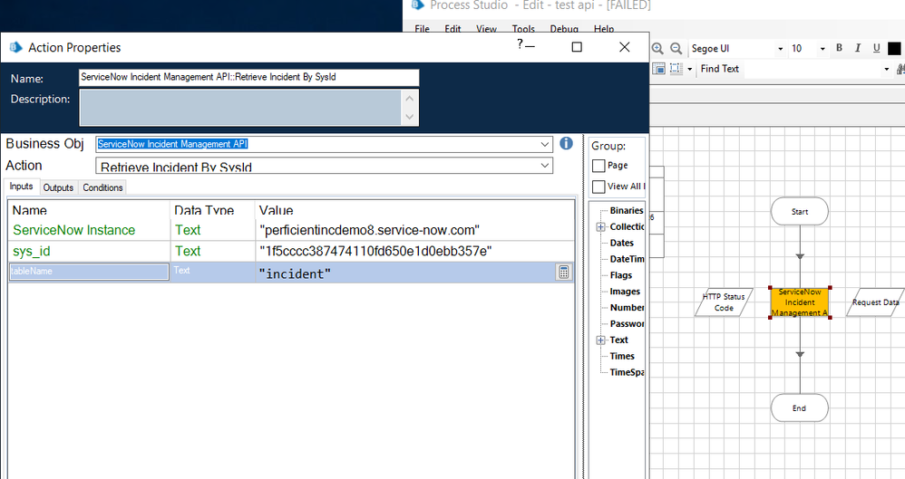The image size is (905, 479).
Task: Open the Find Text dropdown arrow
Action: (x=887, y=69)
